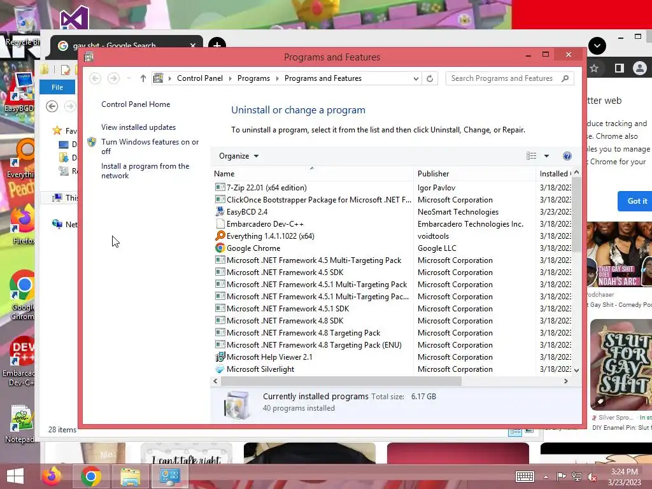Image resolution: width=652 pixels, height=489 pixels.
Task: Click the NeoSmart Technologies publisher cell
Action: 458,211
